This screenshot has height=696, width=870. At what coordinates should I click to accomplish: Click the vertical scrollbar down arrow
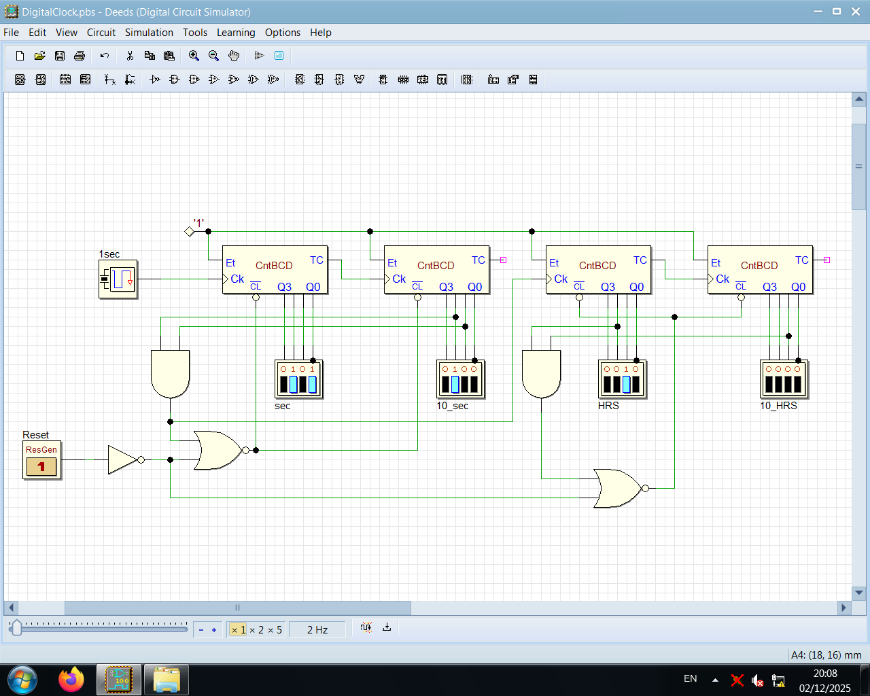pos(858,593)
